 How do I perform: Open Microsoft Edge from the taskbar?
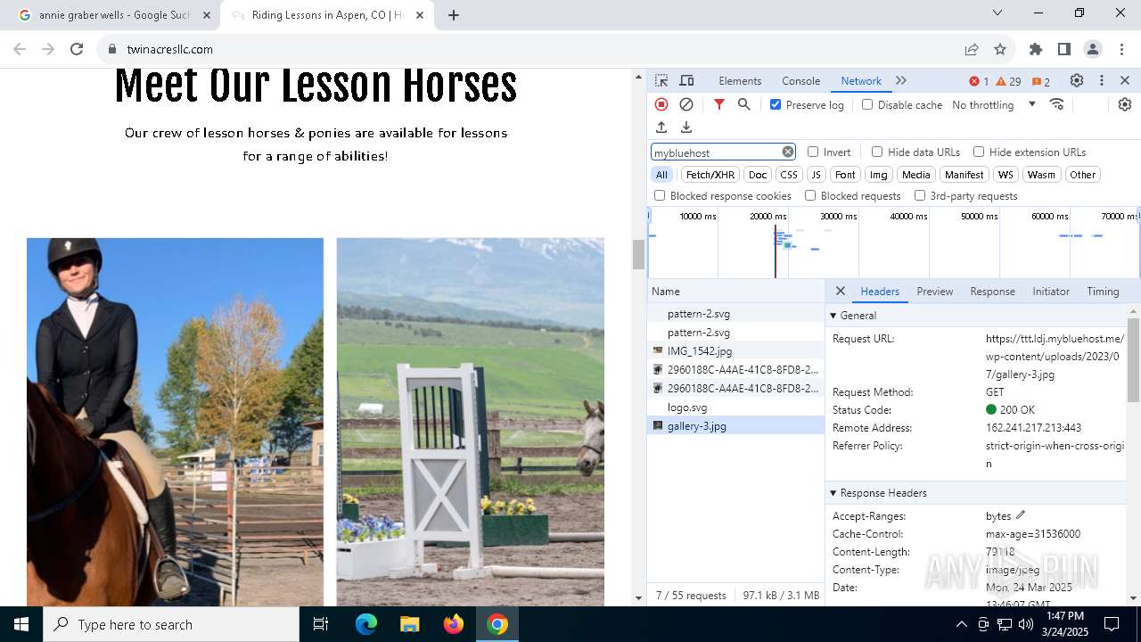[366, 624]
